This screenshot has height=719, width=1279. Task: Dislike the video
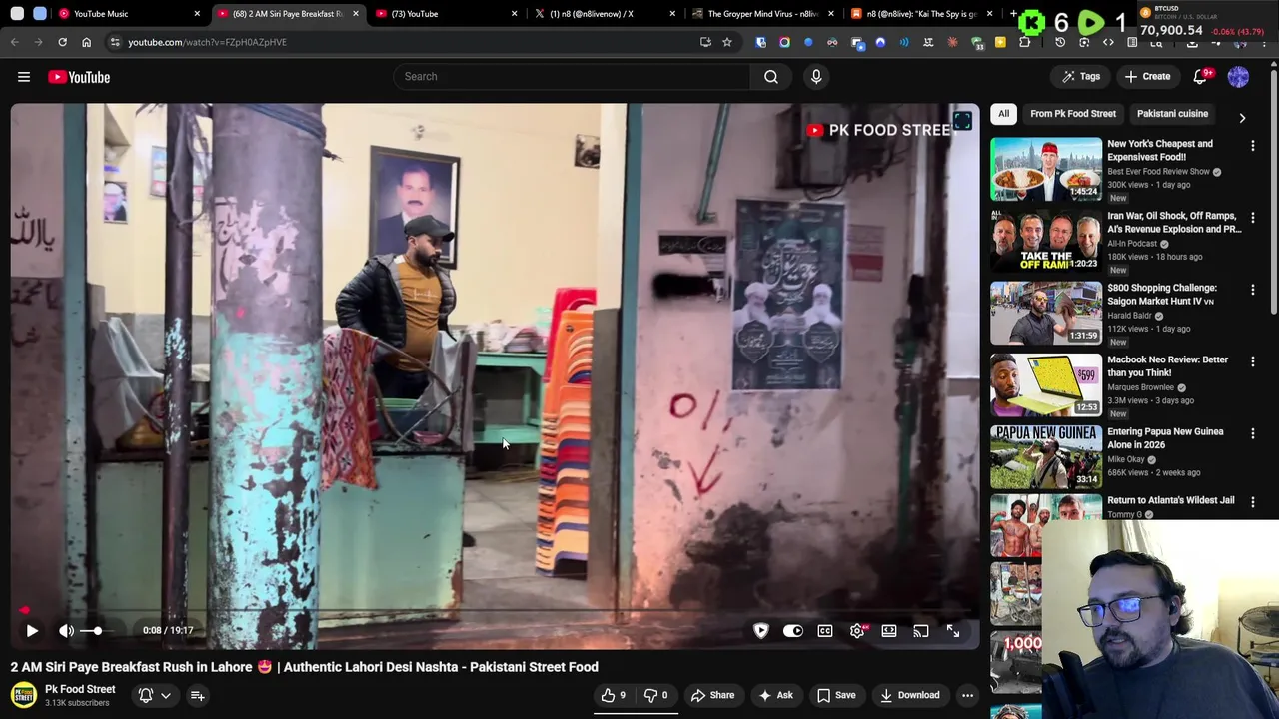[x=655, y=696]
